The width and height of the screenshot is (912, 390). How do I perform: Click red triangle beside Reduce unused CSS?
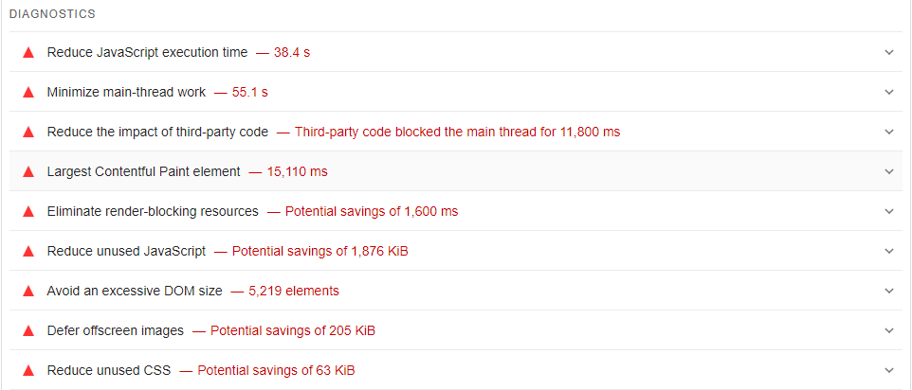click(x=28, y=370)
